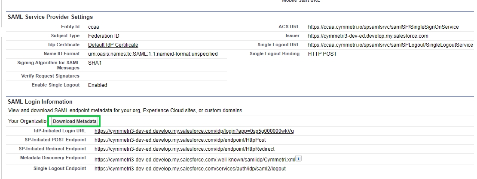Open the Default IdP Certificate link
The width and height of the screenshot is (477, 179).
pos(113,45)
